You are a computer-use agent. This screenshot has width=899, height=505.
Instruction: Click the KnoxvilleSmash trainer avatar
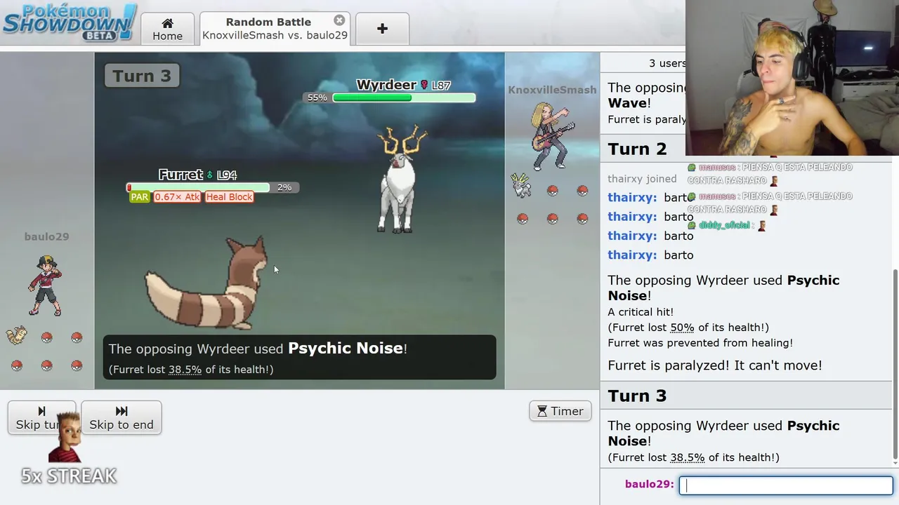click(x=553, y=136)
